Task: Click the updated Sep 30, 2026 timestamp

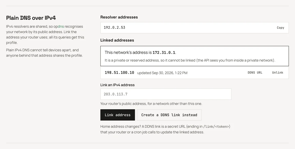Action: [x=162, y=73]
